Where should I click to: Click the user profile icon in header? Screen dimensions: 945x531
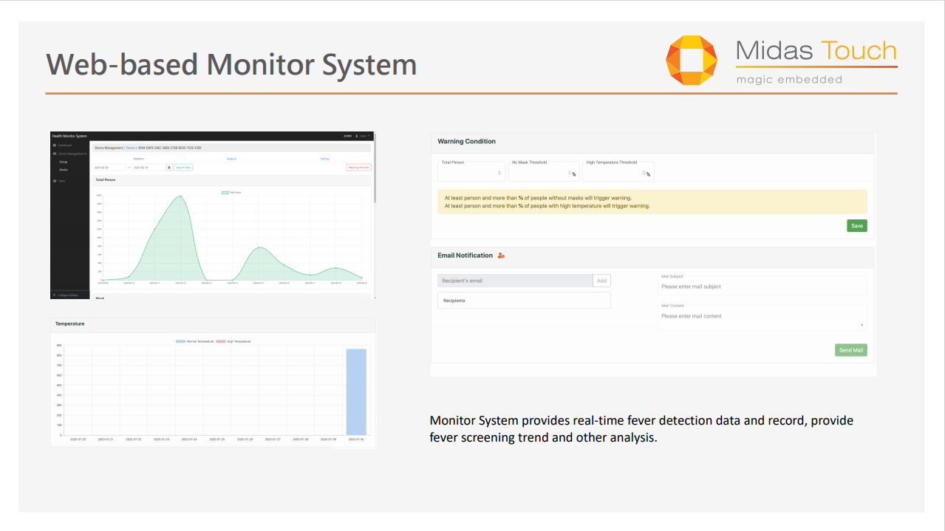click(x=357, y=137)
